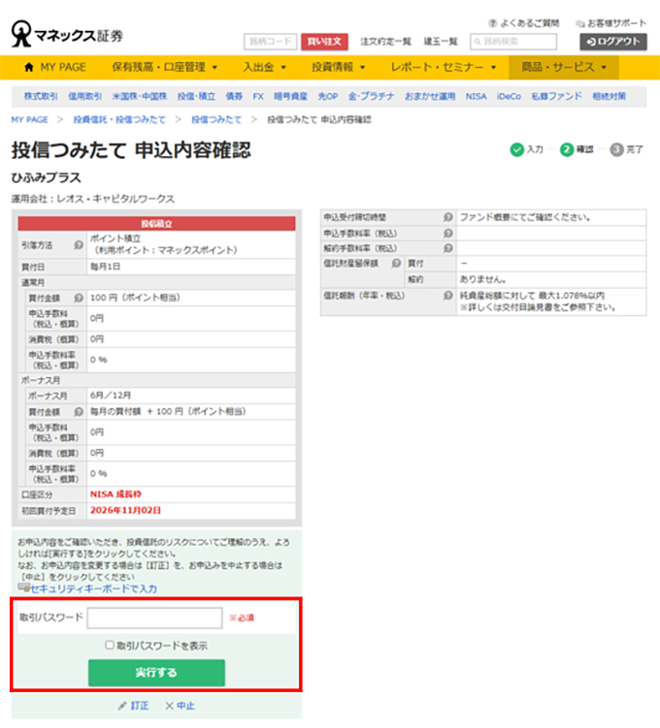This screenshot has width=660, height=728.
Task: Select iDeCo in sub navigation
Action: click(x=509, y=96)
